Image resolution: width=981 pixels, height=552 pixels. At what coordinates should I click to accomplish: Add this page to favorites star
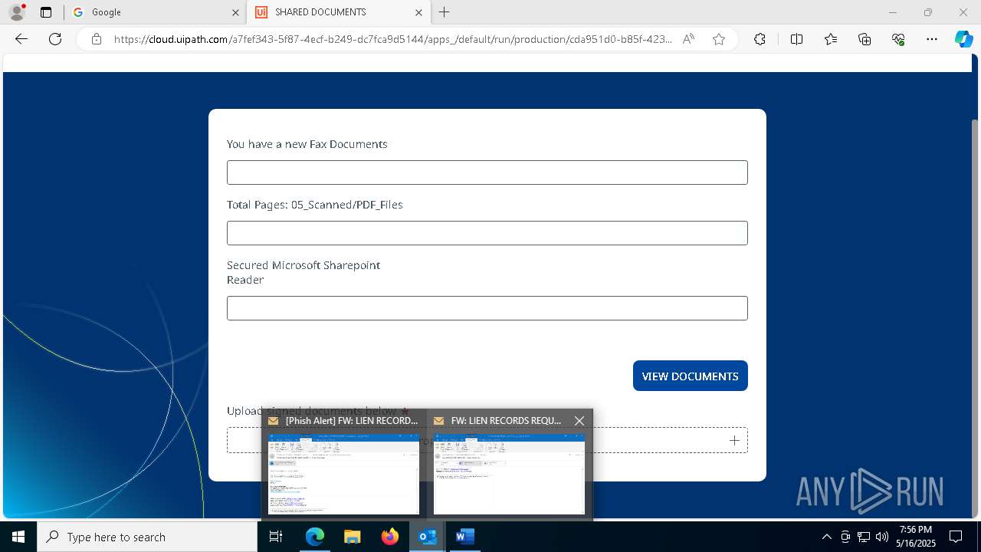tap(719, 39)
